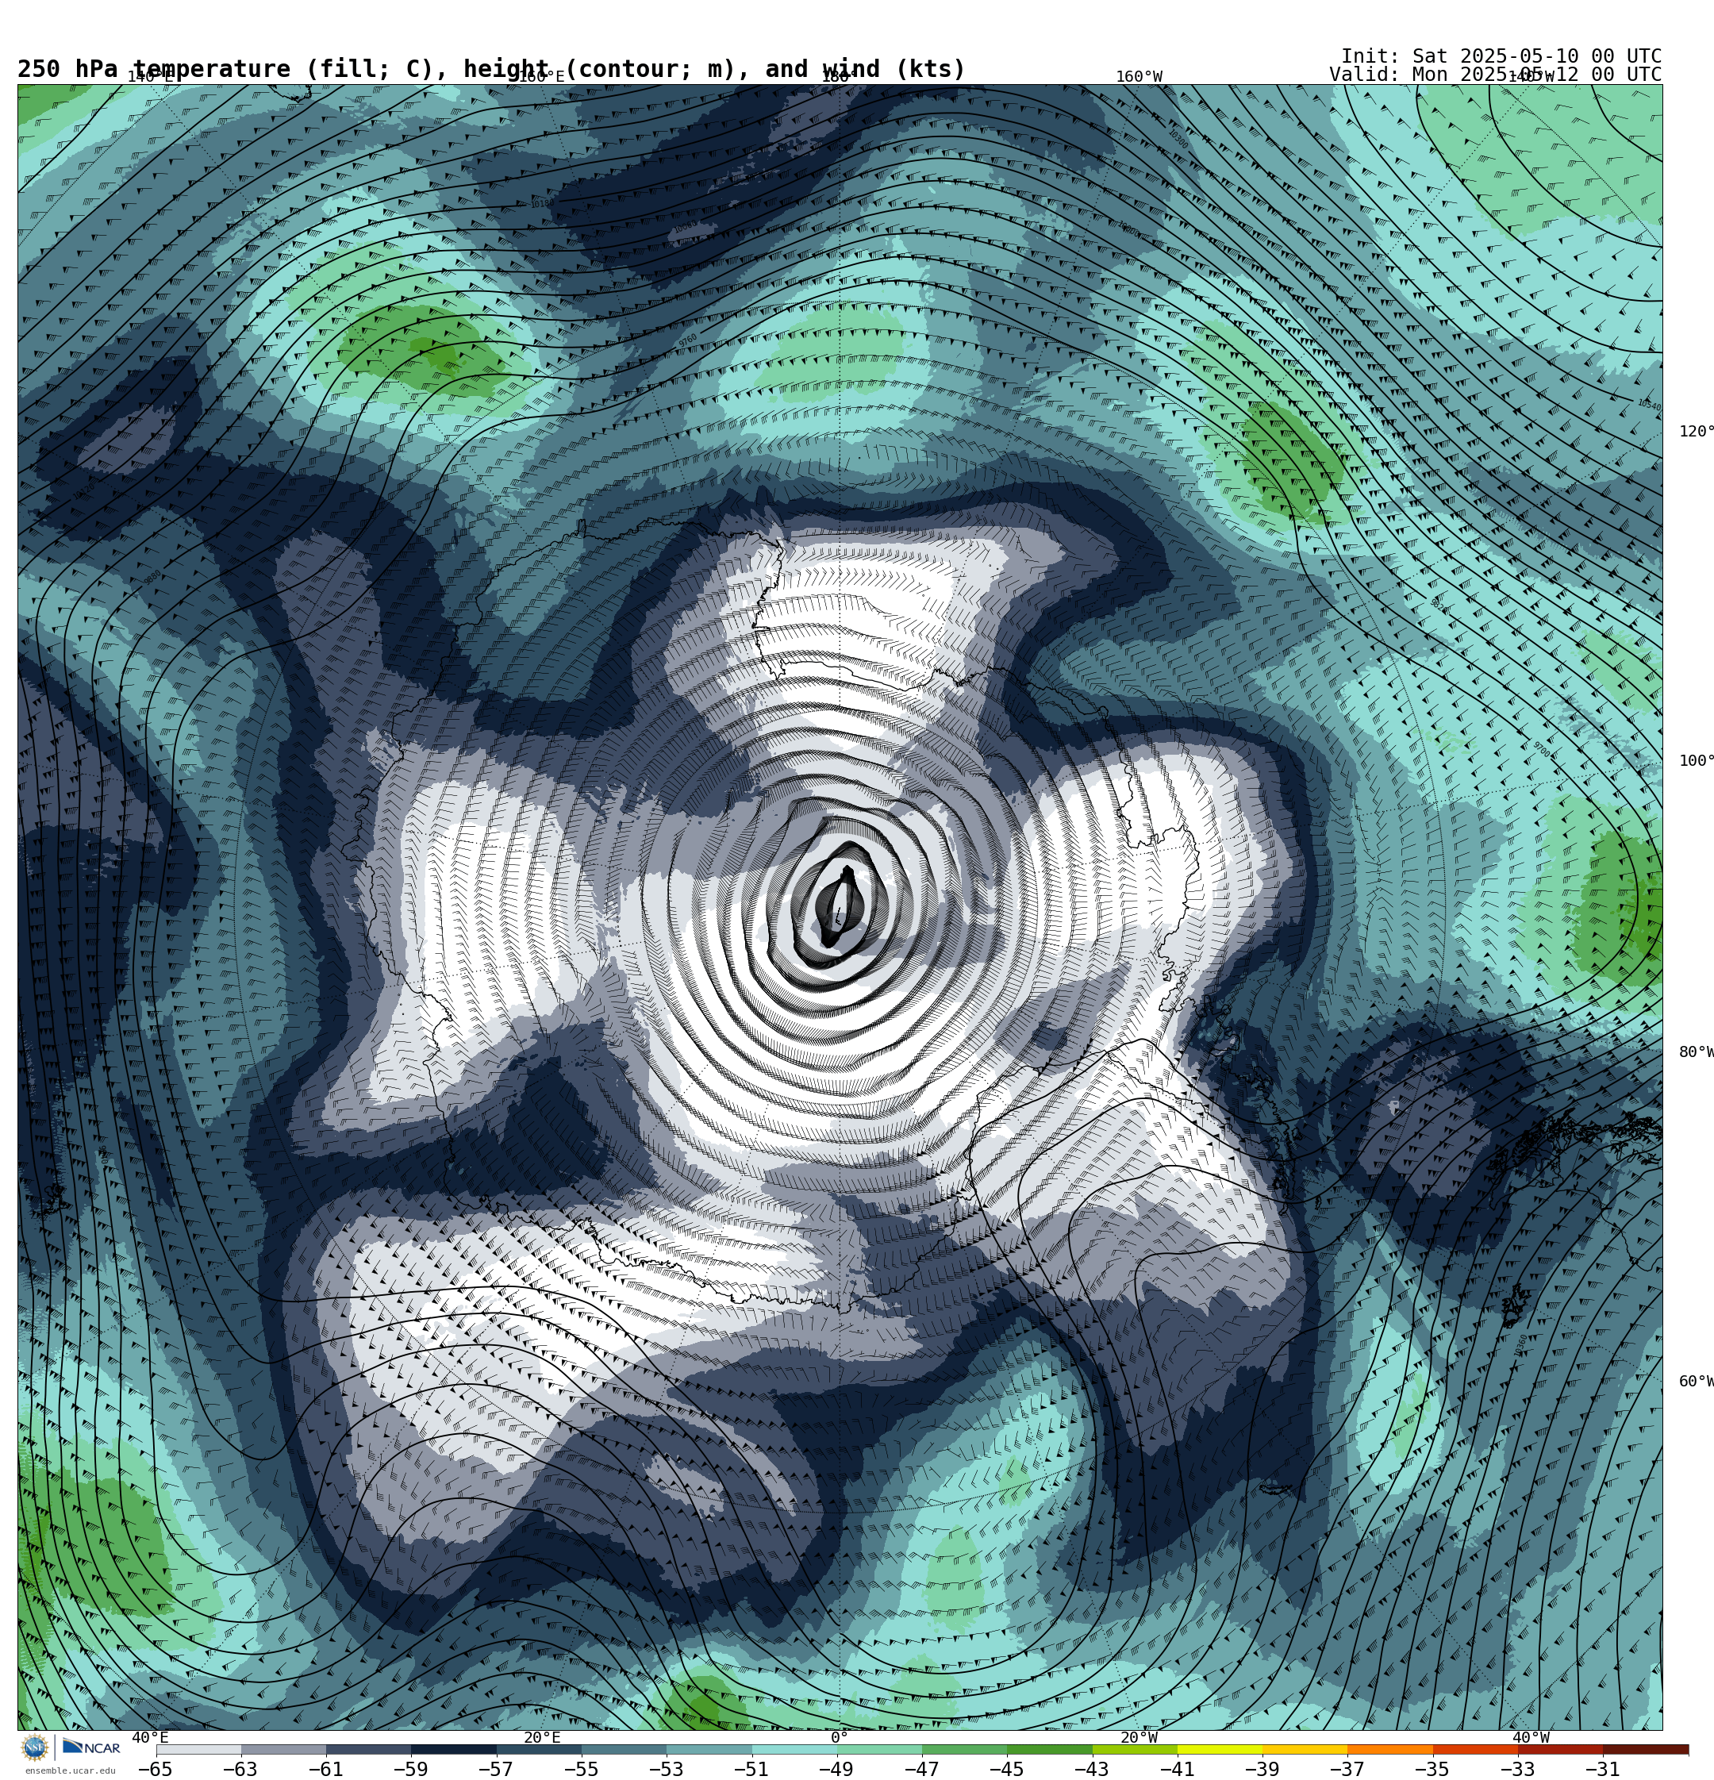Pick the -35 to -33 red-orange swatch
This screenshot has height=1780, width=1714.
pyautogui.click(x=1476, y=1749)
